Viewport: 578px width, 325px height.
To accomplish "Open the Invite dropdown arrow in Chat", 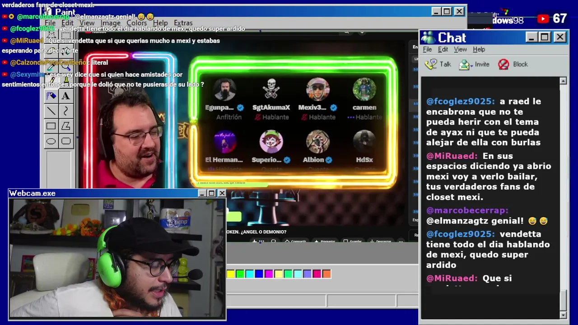I will coord(471,65).
